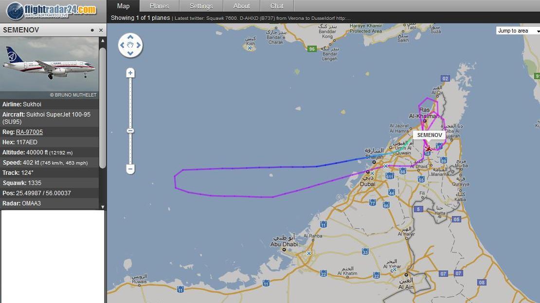This screenshot has width=540, height=303.
Task: Pan map left with left arrow
Action: 122,45
